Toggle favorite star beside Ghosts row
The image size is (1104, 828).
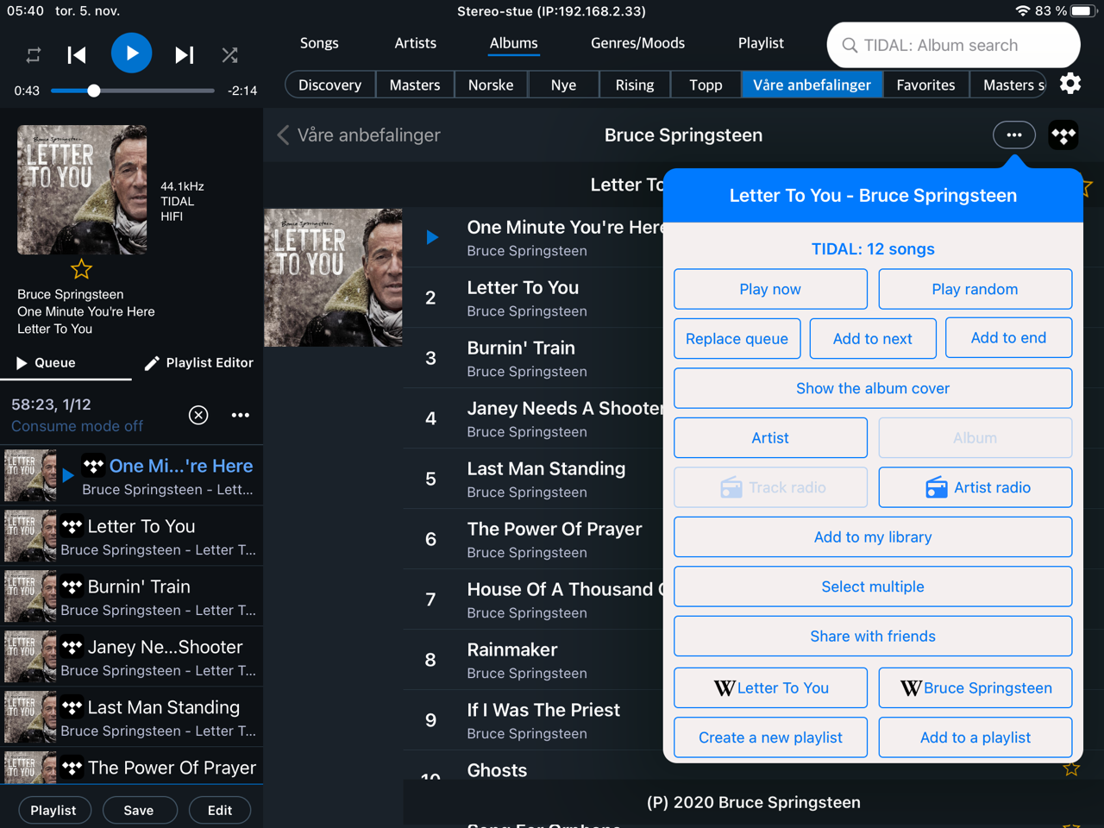pos(1071,768)
